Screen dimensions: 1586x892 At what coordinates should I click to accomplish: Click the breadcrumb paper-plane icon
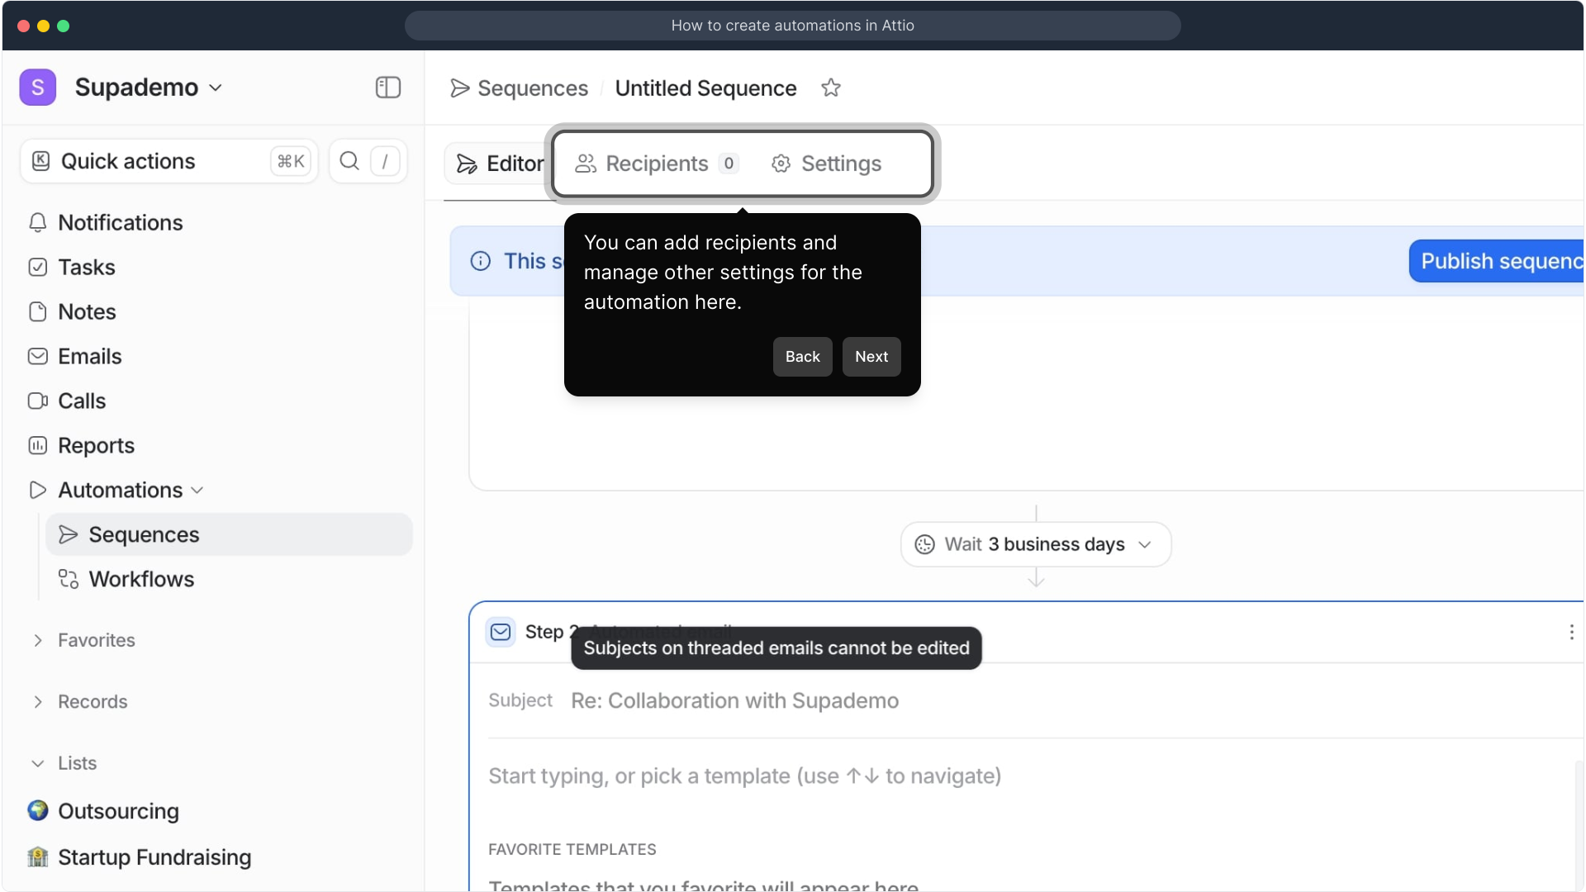460,88
